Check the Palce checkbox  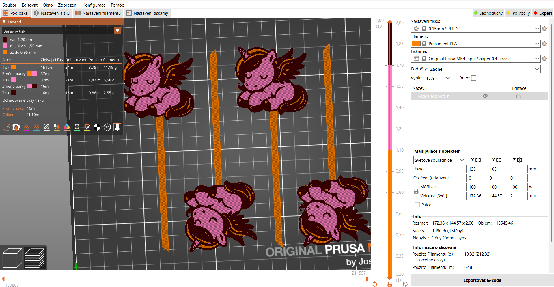(417, 205)
